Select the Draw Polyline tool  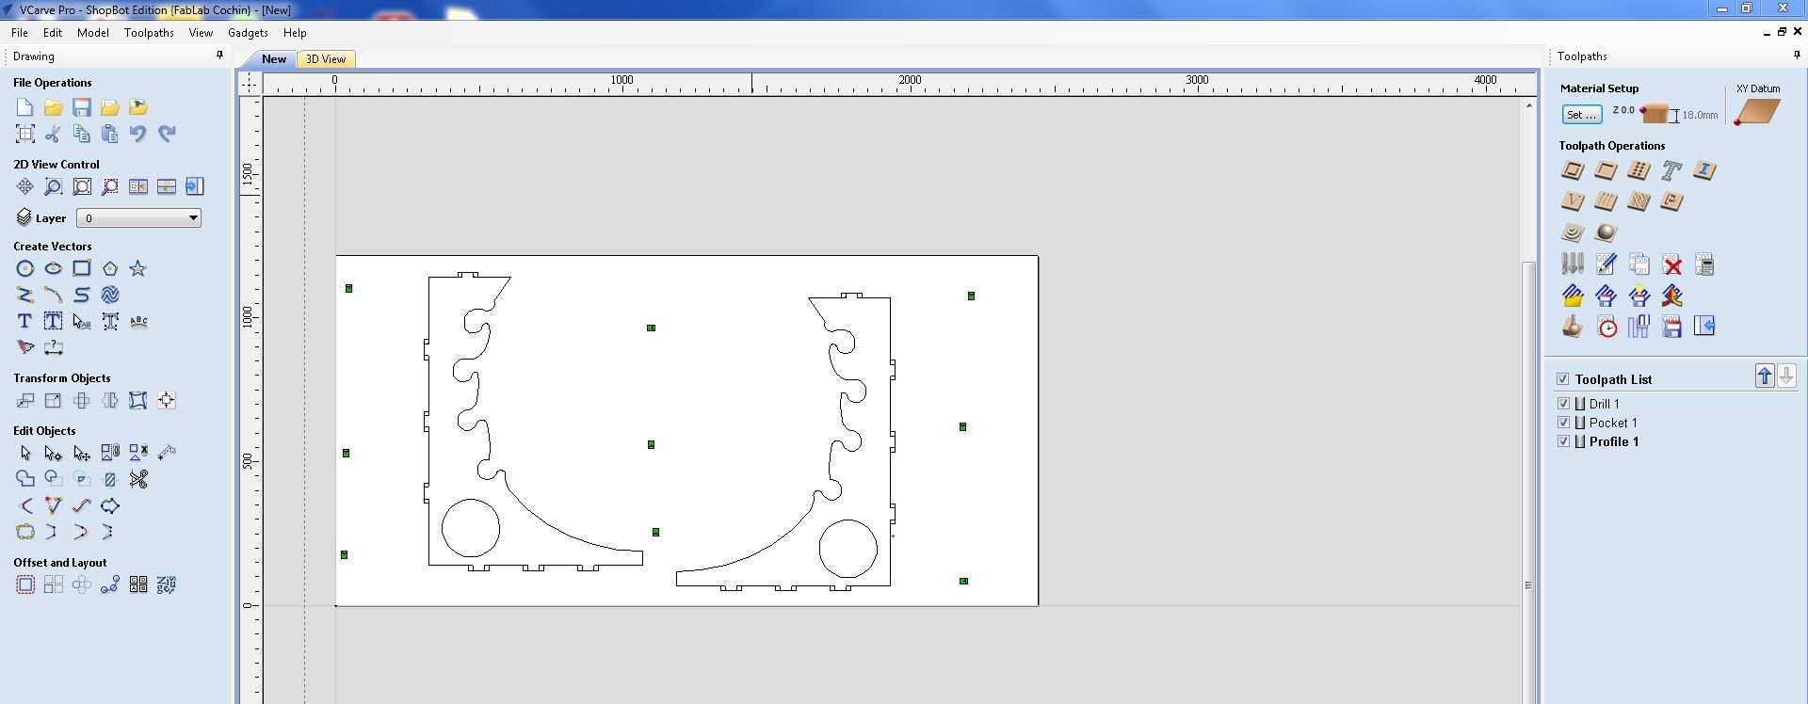click(x=25, y=296)
